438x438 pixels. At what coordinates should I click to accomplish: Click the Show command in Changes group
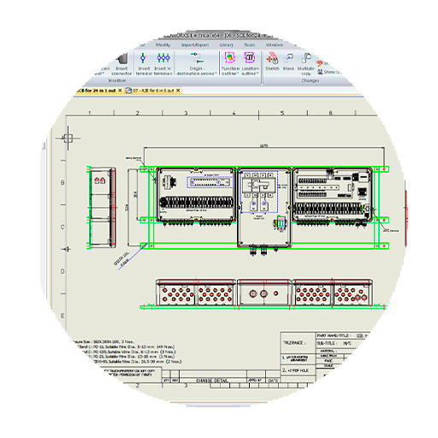(x=328, y=72)
